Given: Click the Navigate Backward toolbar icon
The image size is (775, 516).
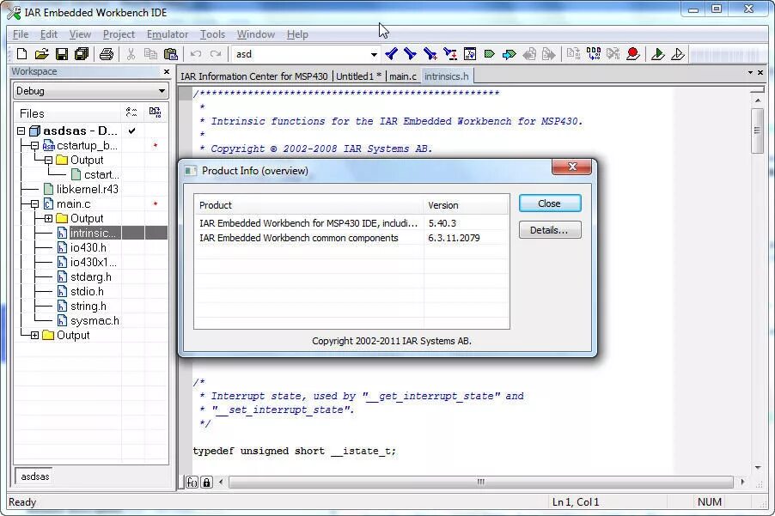Looking at the screenshot, I should (529, 54).
